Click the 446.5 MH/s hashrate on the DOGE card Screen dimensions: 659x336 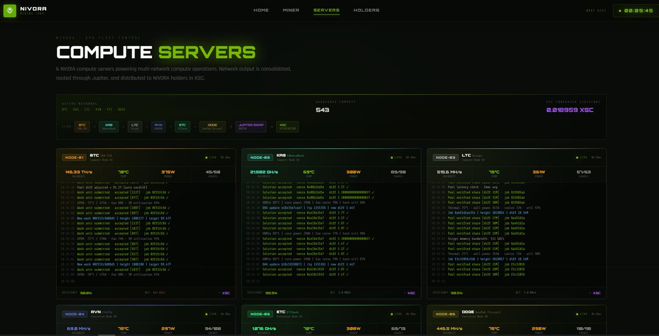(450, 328)
